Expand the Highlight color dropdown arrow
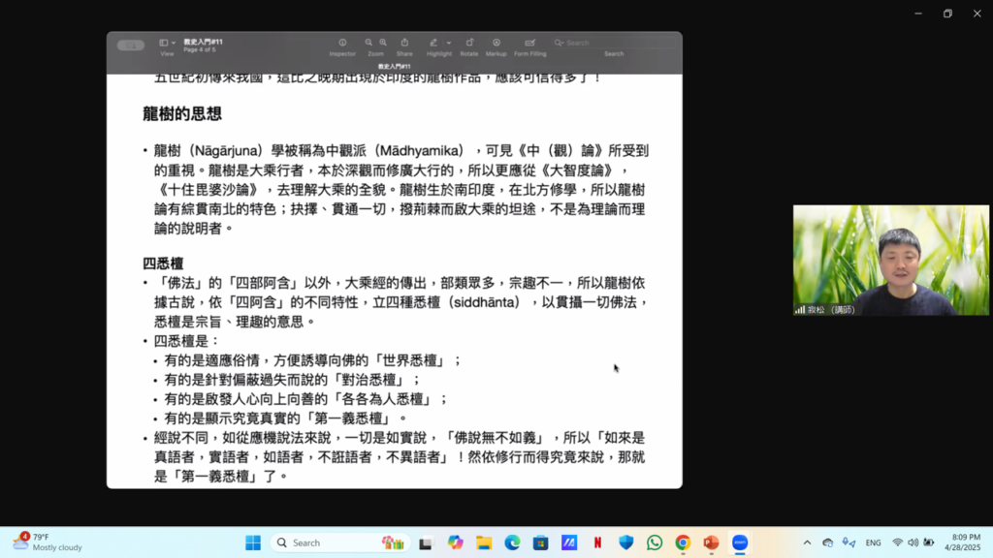 point(449,43)
